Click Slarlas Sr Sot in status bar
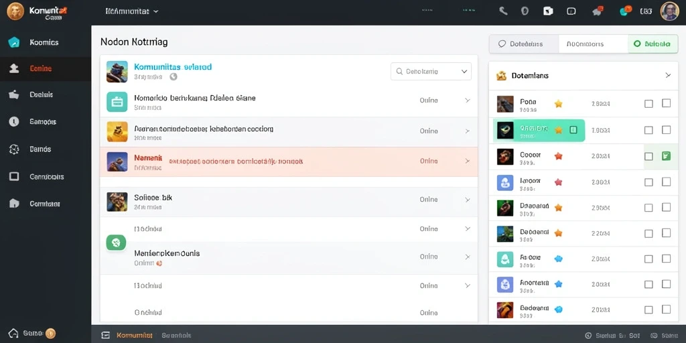Screen dimensions: 686x343 [x=614, y=336]
